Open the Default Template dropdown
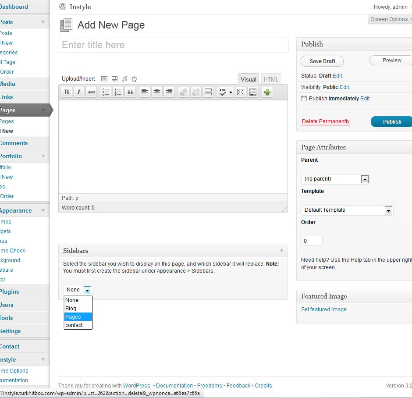Screen dimensions: 412x398 pyautogui.click(x=347, y=210)
